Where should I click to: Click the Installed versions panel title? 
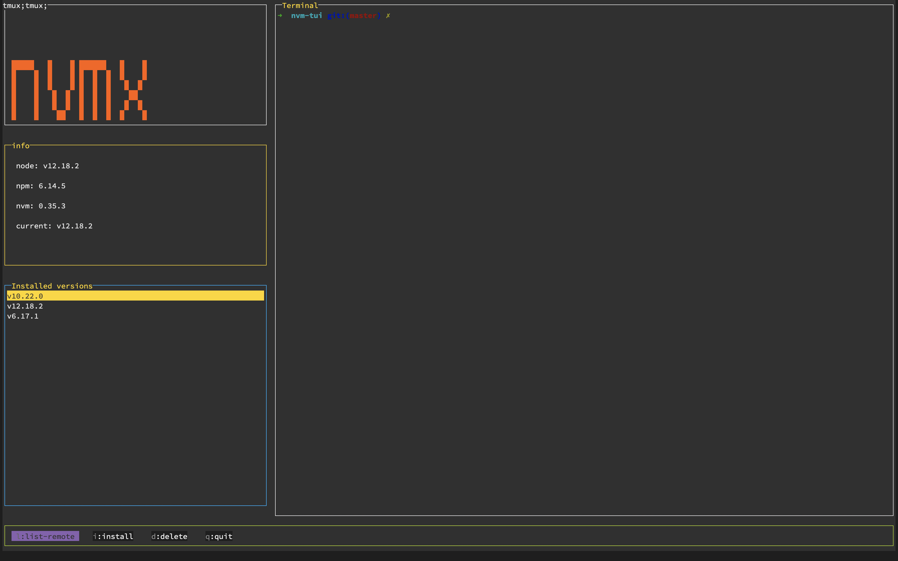coord(52,286)
